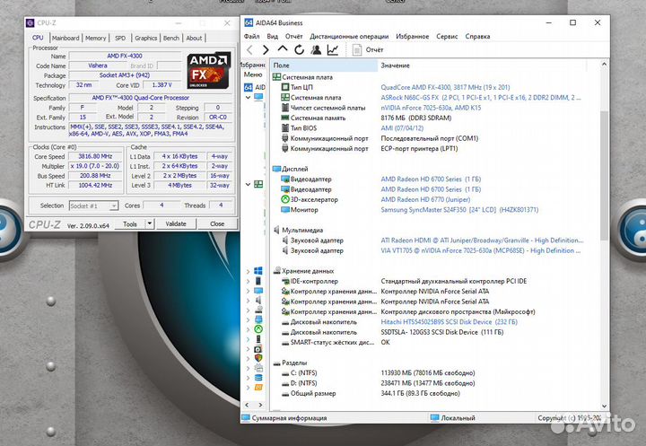Click the Поле column header
Image resolution: width=646 pixels, height=446 pixels.
pyautogui.click(x=282, y=66)
